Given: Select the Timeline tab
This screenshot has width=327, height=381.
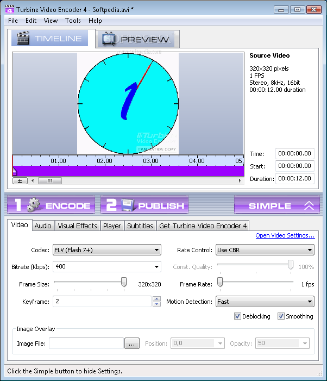Looking at the screenshot, I should pyautogui.click(x=50, y=38).
